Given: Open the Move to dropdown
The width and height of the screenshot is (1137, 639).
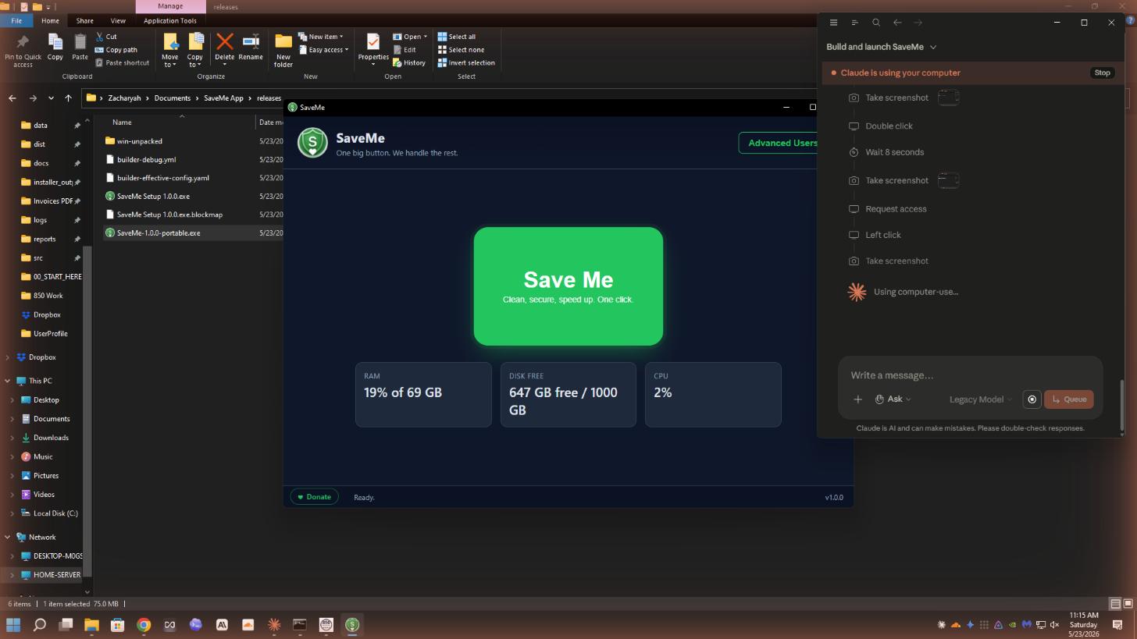Looking at the screenshot, I should point(169,51).
